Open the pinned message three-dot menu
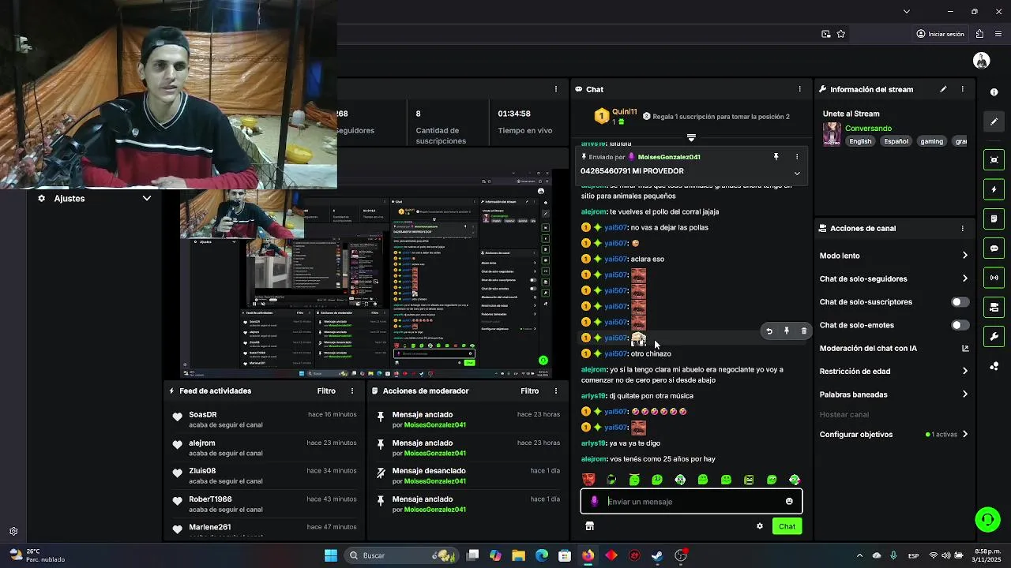 796,157
